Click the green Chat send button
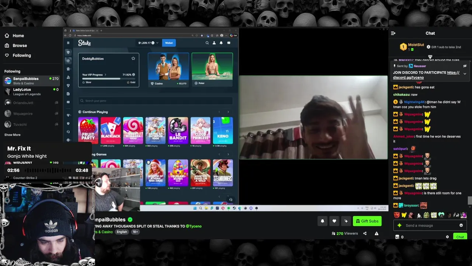The height and width of the screenshot is (266, 472). pos(460,237)
